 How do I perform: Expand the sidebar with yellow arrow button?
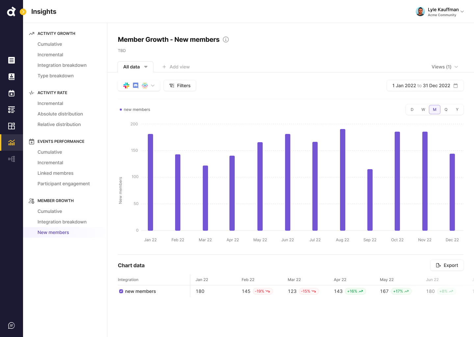(x=23, y=12)
